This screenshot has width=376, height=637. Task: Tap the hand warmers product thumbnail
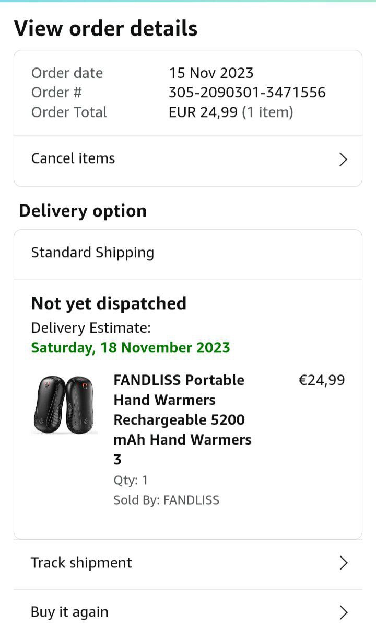click(64, 404)
